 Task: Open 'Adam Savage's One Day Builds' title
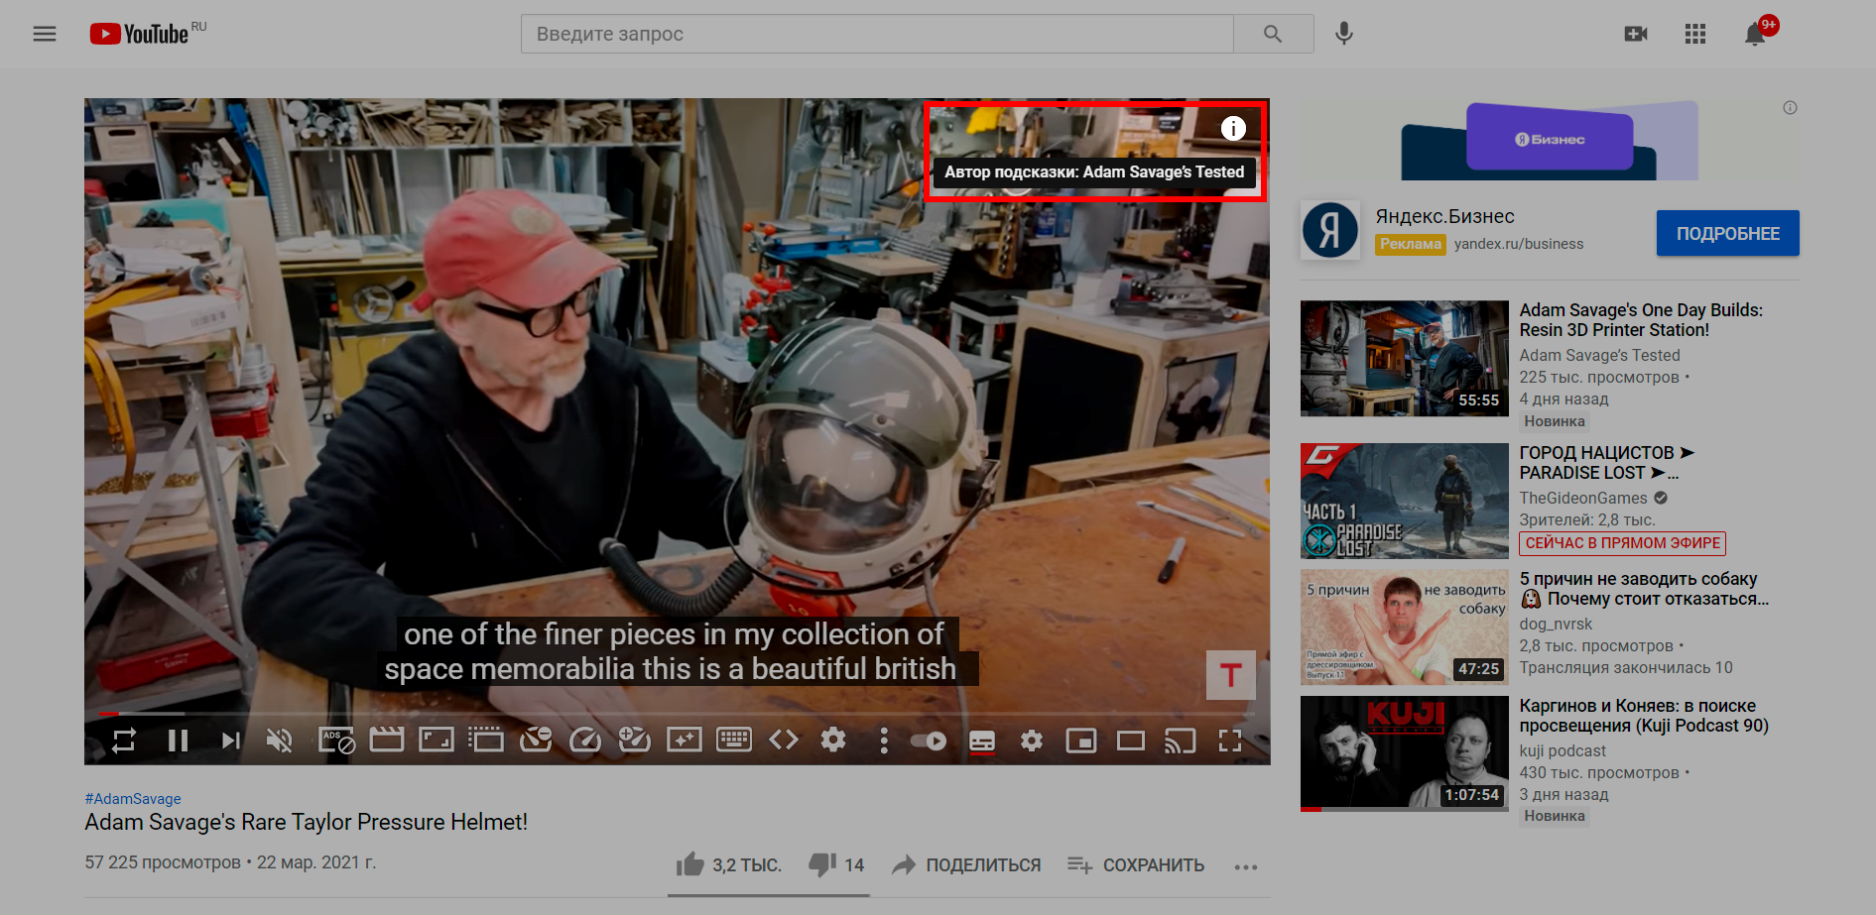pos(1641,320)
